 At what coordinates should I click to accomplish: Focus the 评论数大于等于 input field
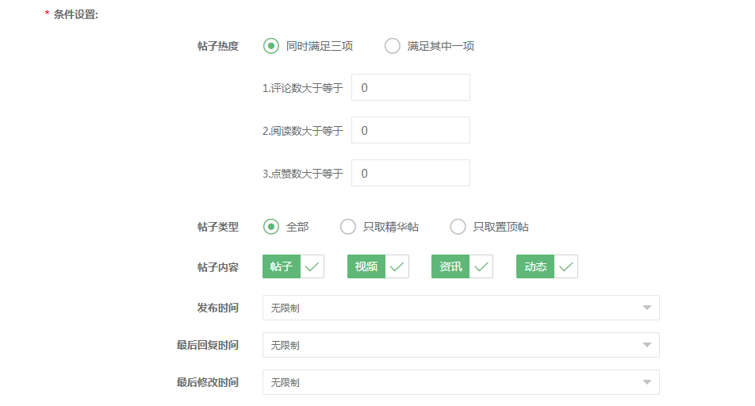(411, 87)
